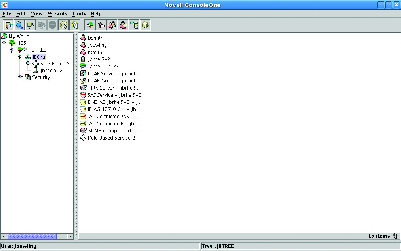The height and width of the screenshot is (251, 401).
Task: Expand the Role Based Services tree node
Action: [28, 63]
